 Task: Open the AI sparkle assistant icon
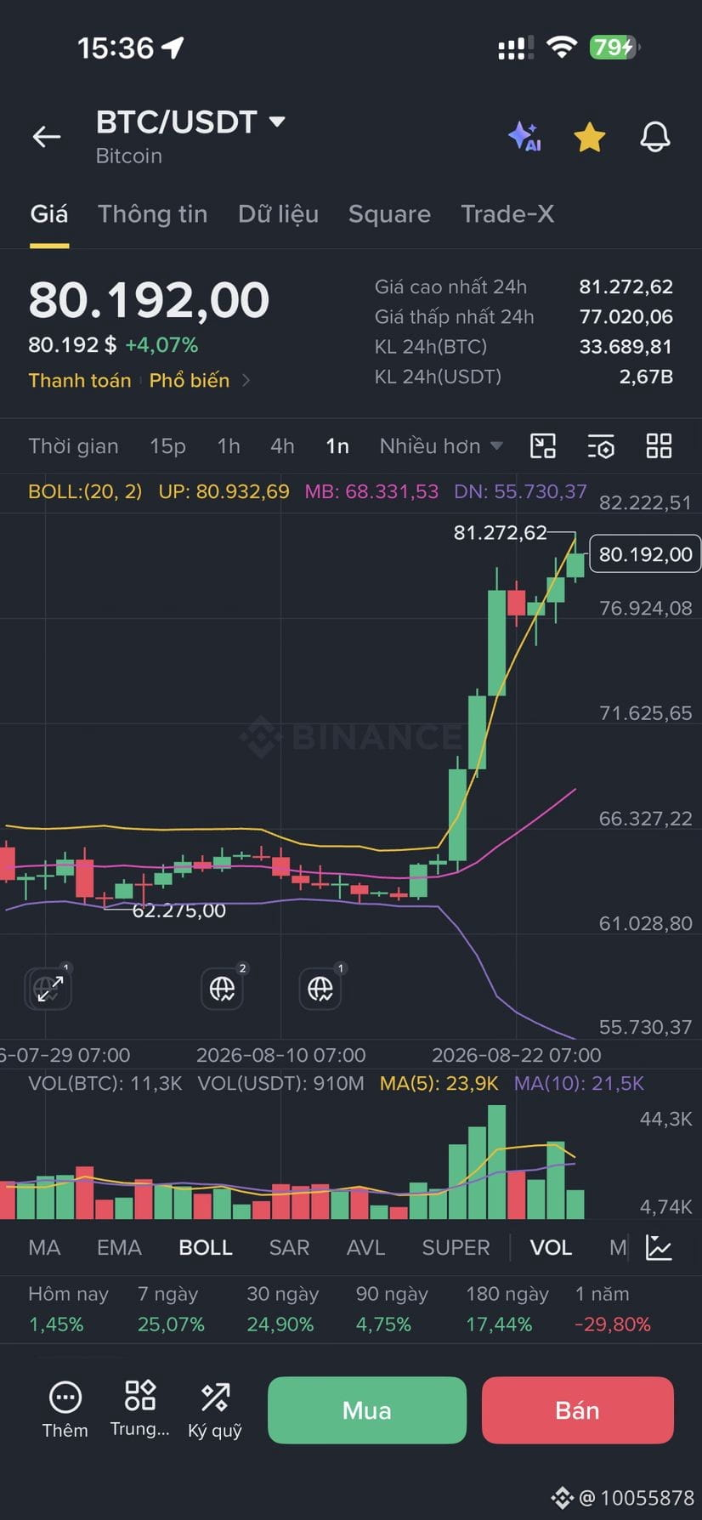coord(524,136)
